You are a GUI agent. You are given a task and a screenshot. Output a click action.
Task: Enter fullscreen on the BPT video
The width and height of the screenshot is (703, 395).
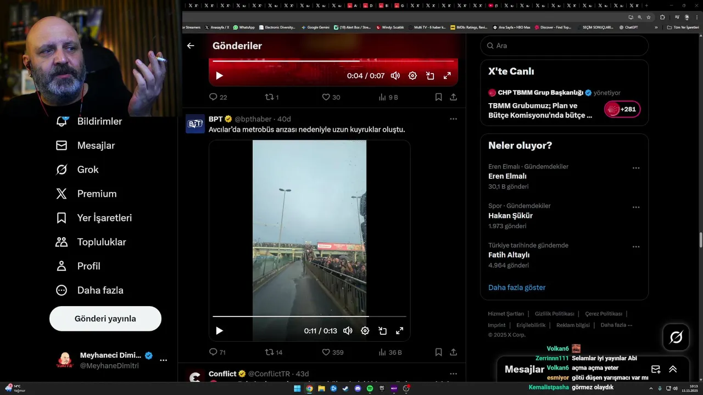point(400,331)
